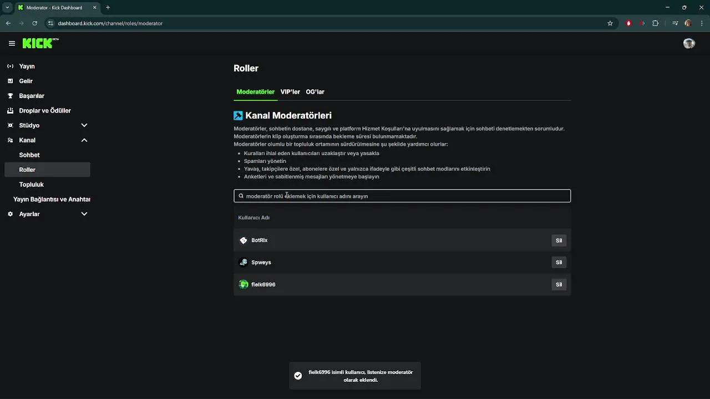Switch to the OG'lar tab
Screen dimensions: 710x399
pos(315,92)
